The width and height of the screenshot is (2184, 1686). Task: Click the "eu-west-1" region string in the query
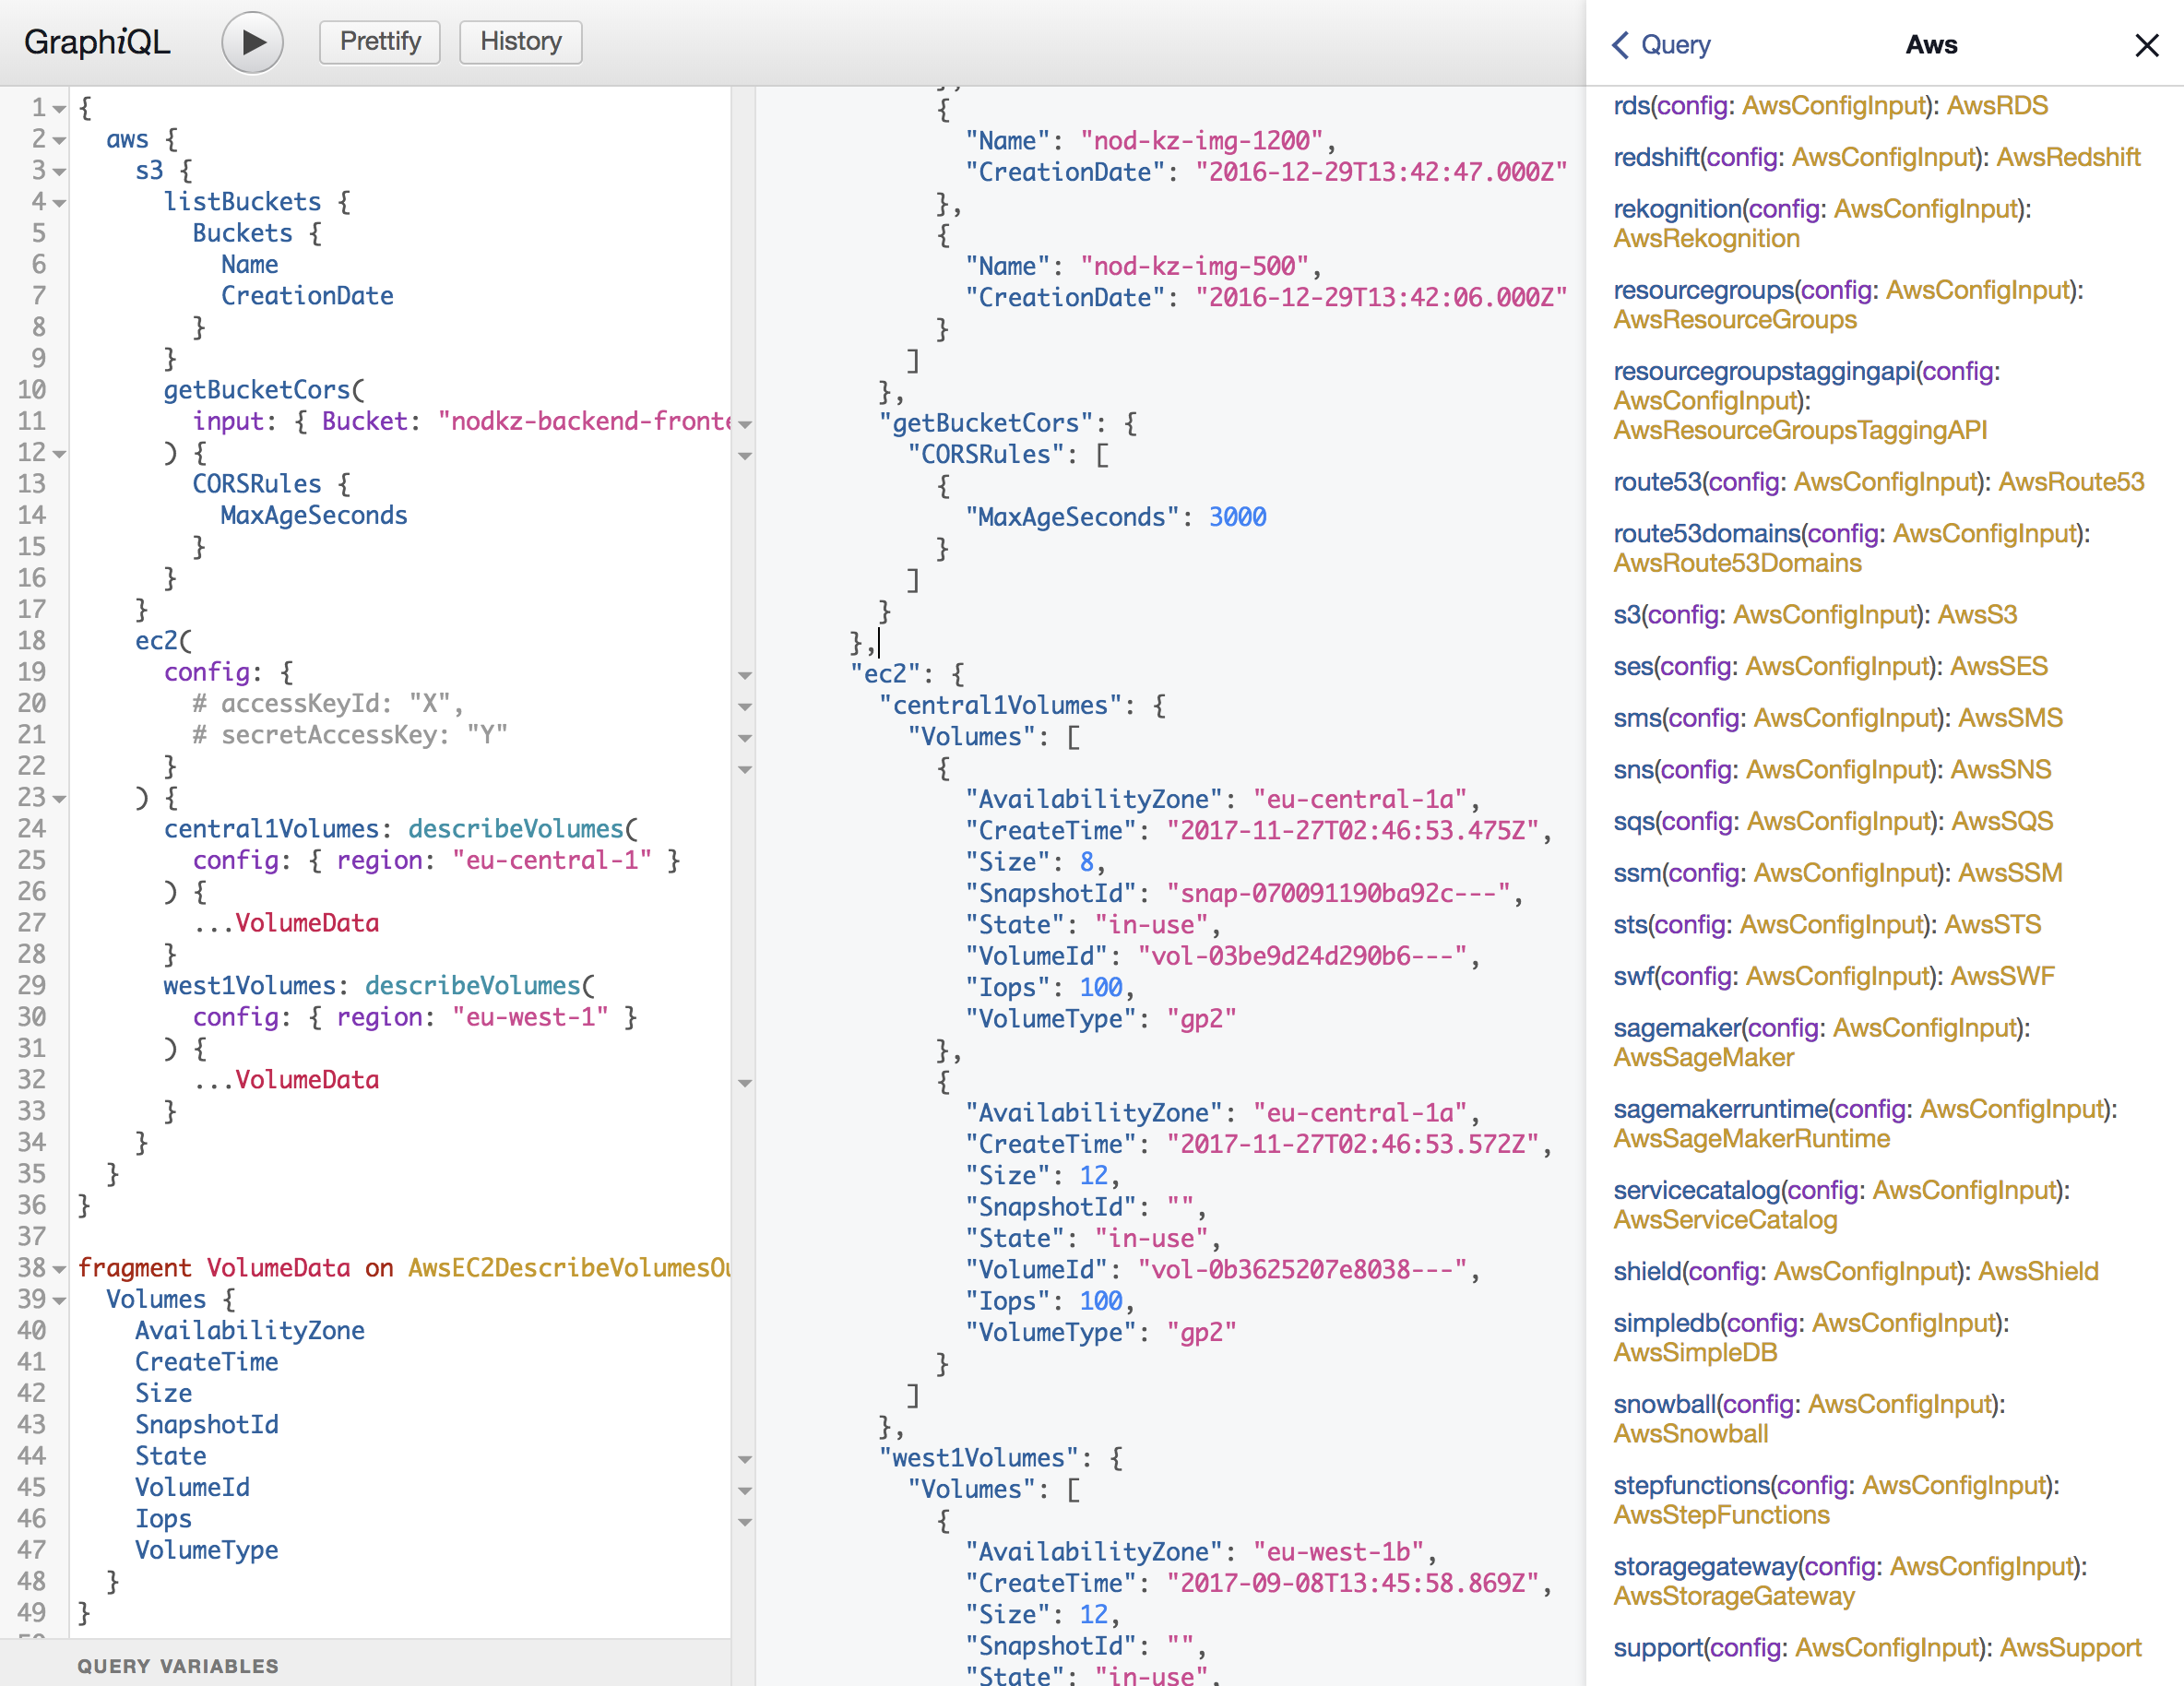coord(530,1017)
